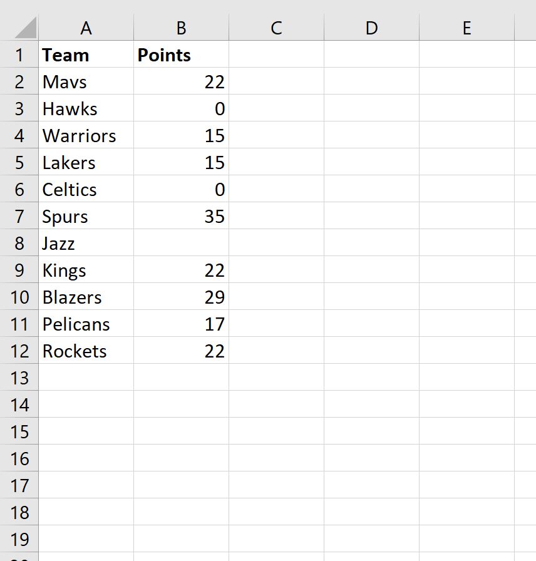Viewport: 536px width, 561px height.
Task: Select the Pelicans cell
Action: coord(86,324)
